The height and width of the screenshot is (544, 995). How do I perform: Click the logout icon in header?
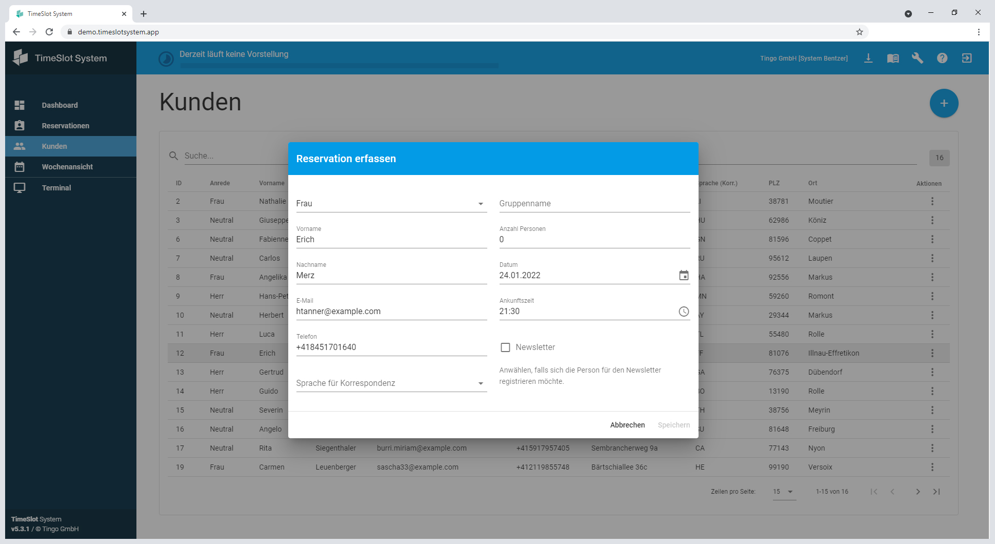(x=967, y=58)
